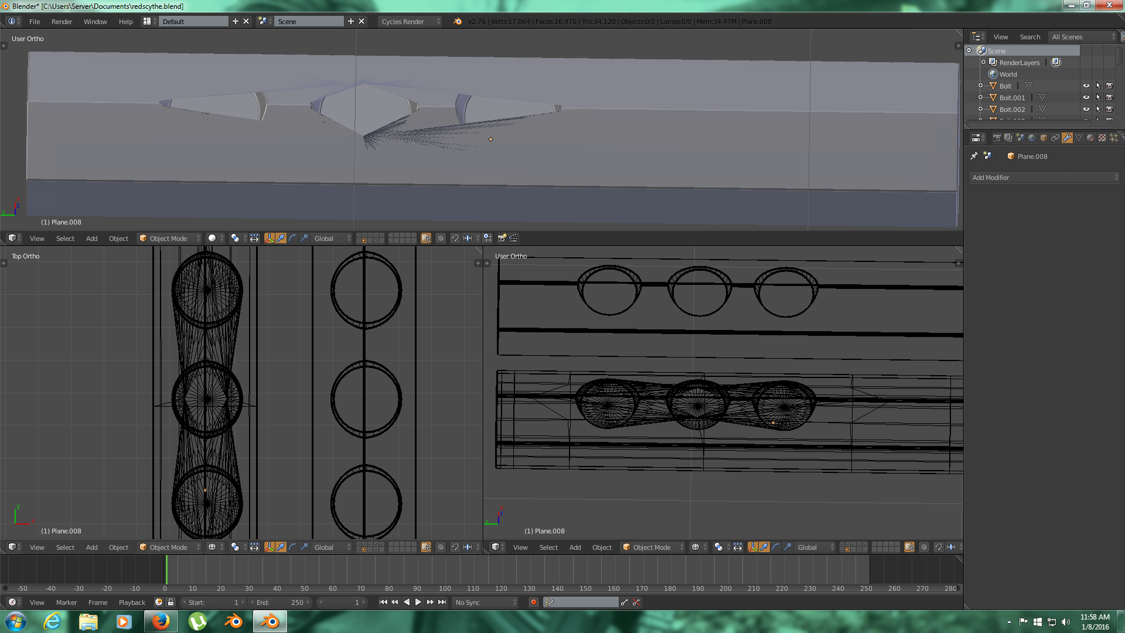This screenshot has width=1125, height=633.
Task: Open the Help menu
Action: click(x=125, y=21)
